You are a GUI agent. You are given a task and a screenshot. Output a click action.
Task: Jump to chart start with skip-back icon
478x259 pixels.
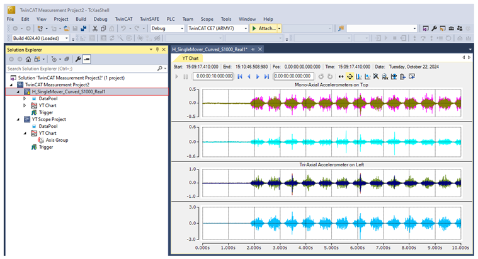point(240,76)
